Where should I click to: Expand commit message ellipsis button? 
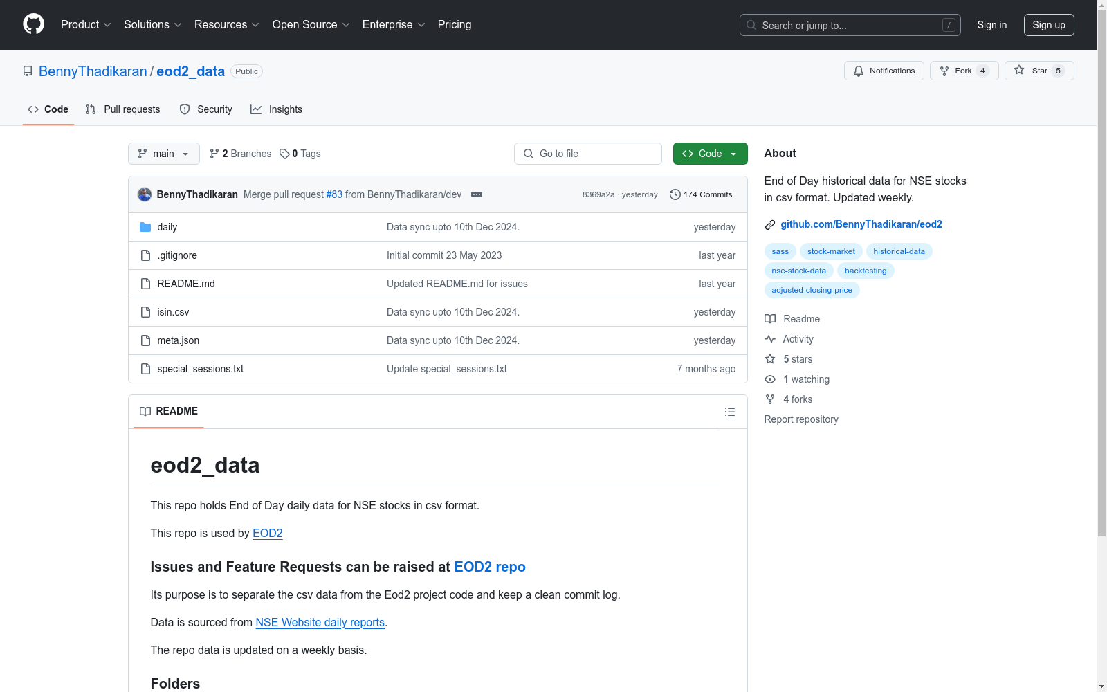pos(477,194)
